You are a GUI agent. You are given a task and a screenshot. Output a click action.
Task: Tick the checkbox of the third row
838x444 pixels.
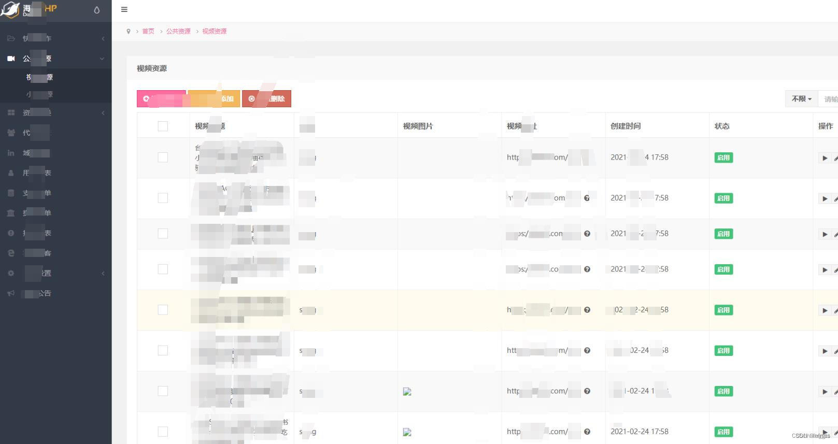163,234
